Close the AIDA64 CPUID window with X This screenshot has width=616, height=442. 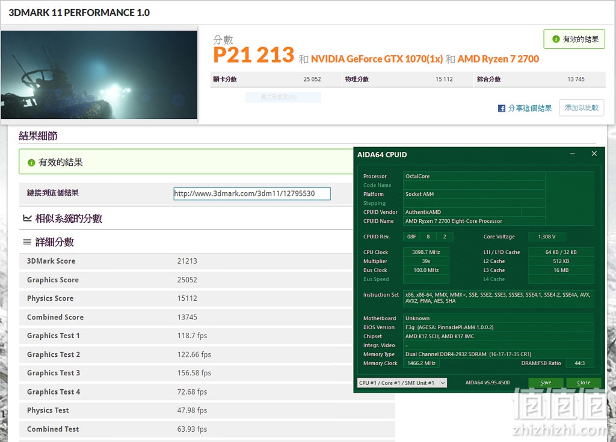[594, 154]
